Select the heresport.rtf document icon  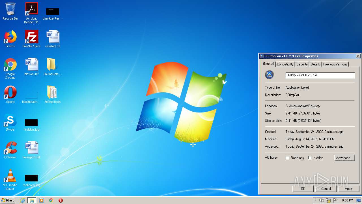coord(31,150)
